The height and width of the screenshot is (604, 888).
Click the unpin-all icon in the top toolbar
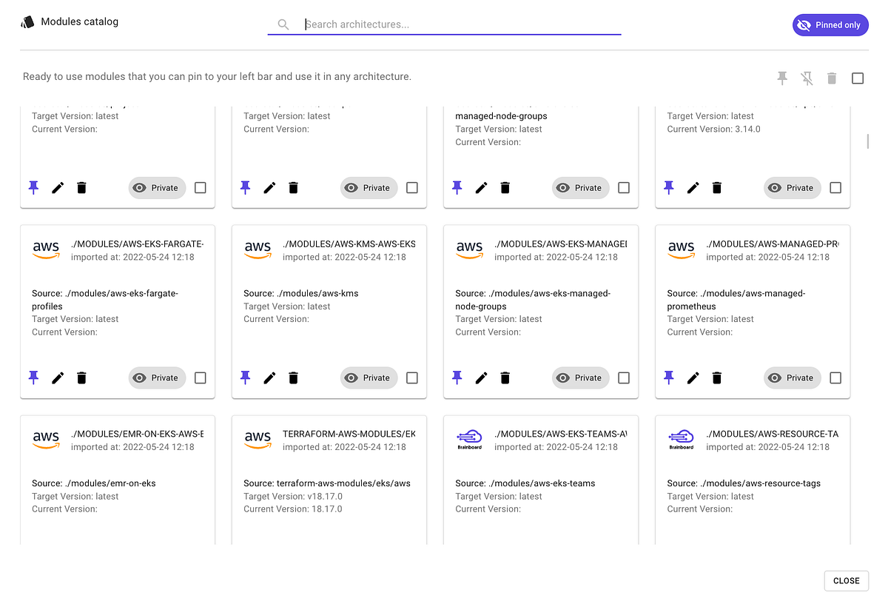pos(807,78)
